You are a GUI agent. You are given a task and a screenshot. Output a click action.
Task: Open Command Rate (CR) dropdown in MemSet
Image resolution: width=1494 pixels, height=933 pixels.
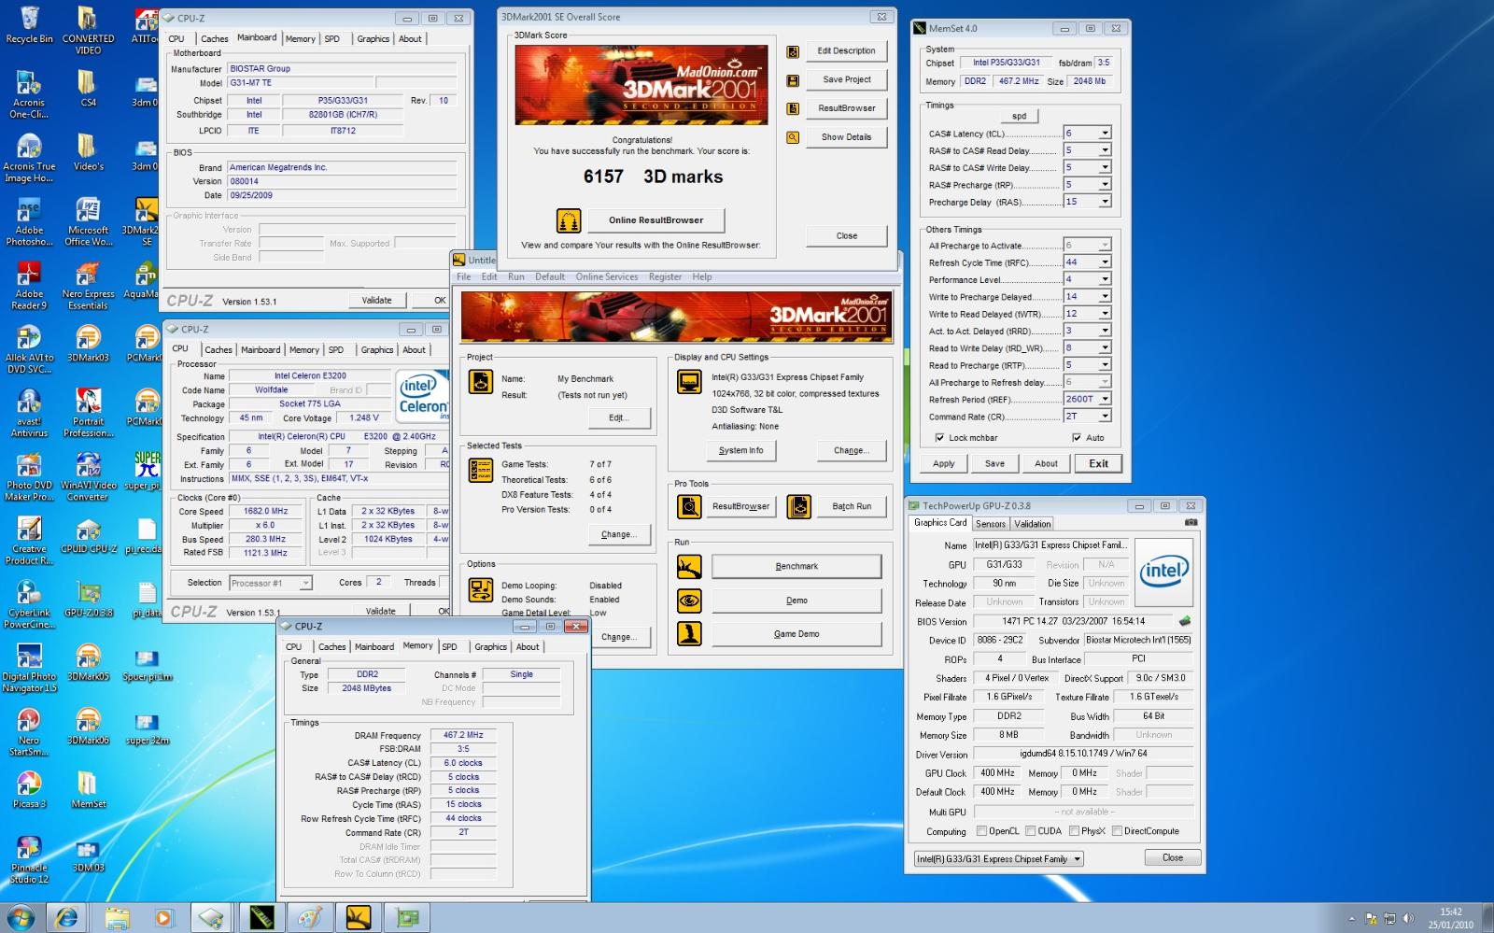click(1105, 417)
